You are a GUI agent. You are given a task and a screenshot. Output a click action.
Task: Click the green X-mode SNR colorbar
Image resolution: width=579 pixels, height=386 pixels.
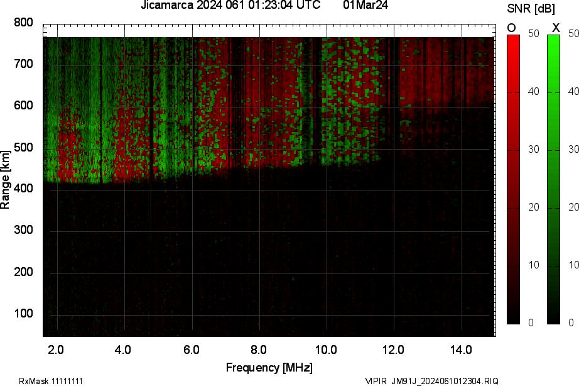click(x=553, y=179)
